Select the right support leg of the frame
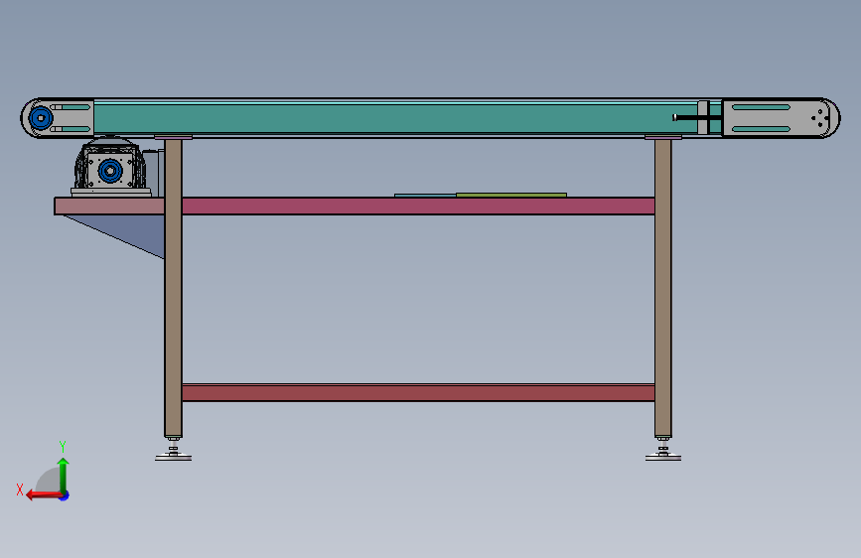The height and width of the screenshot is (558, 861). (662, 288)
